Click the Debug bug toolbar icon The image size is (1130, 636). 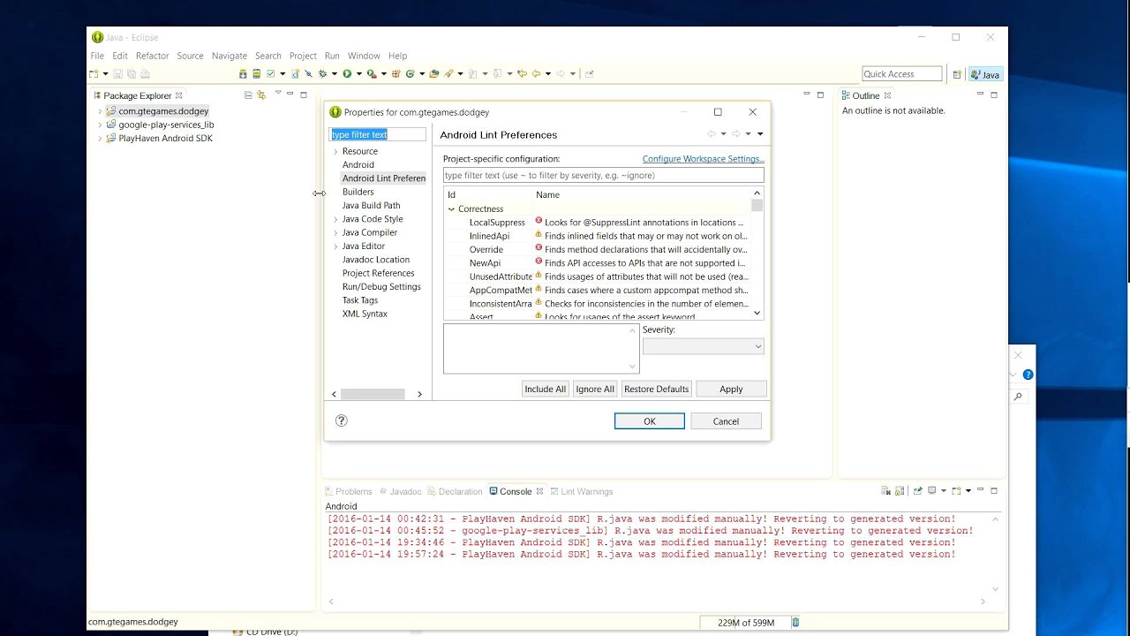[x=322, y=74]
